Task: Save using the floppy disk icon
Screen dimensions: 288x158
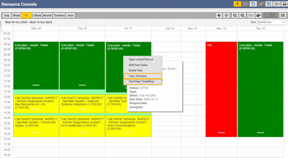Action: (x=269, y=4)
